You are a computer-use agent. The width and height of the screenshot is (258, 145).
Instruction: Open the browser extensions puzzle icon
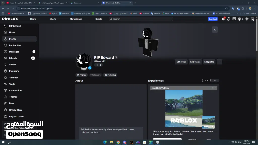(x=243, y=8)
